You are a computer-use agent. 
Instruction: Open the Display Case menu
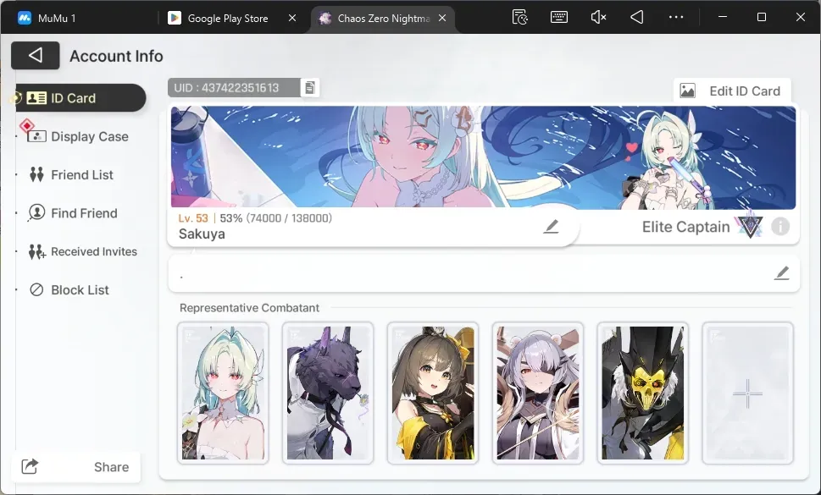[77, 136]
